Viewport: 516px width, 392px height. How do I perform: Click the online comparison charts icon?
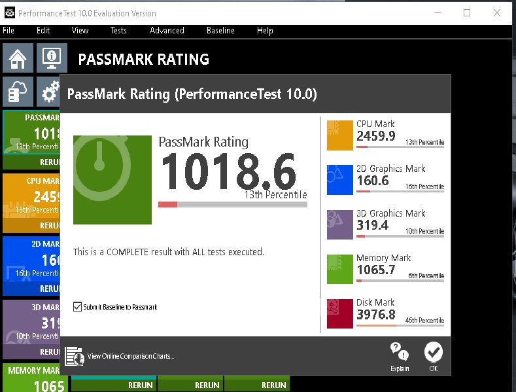(x=74, y=356)
